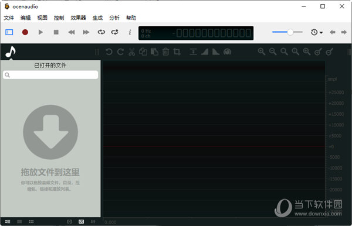
Task: Open the 帮助 menu
Action: (x=131, y=18)
